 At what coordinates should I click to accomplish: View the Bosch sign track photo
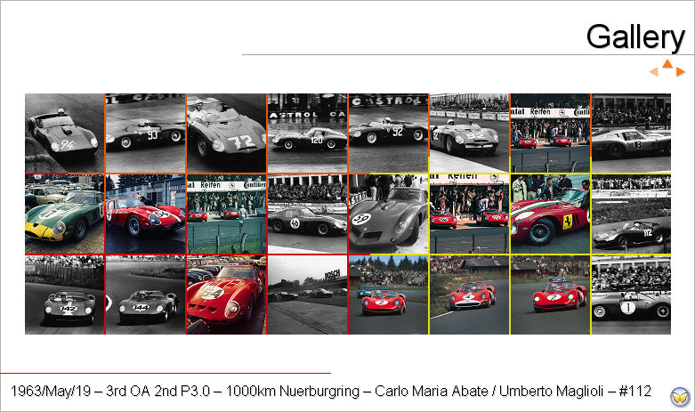point(307,295)
